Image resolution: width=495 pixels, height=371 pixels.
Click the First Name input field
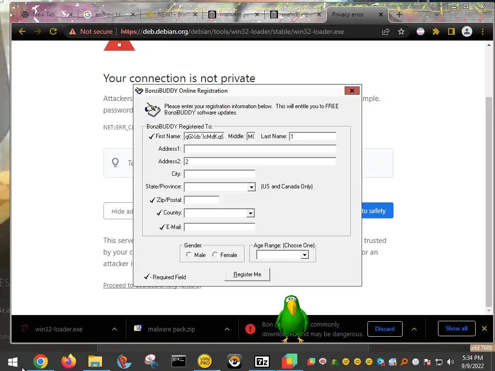204,136
